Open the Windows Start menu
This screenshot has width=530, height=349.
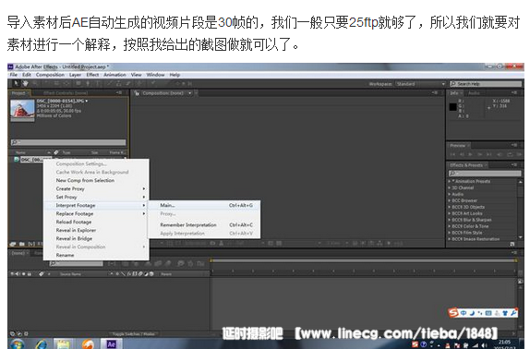tap(17, 344)
